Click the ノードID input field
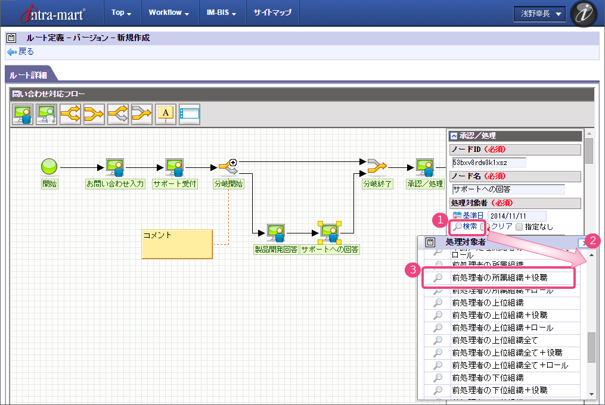This screenshot has height=405, width=605. (x=489, y=163)
